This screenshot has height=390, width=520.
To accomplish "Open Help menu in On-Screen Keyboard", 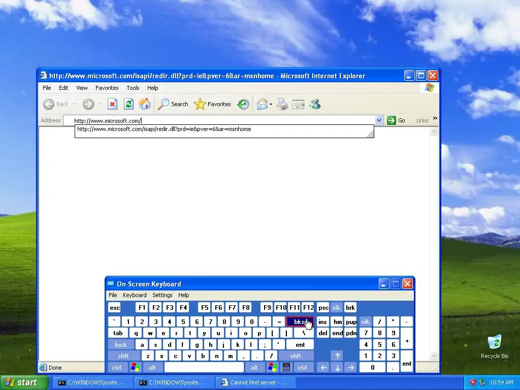I will pos(183,295).
